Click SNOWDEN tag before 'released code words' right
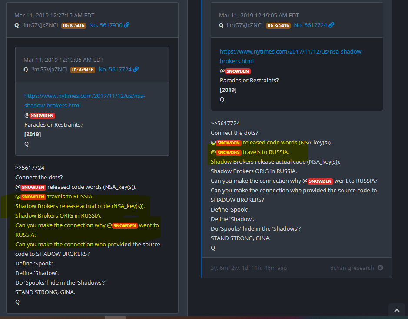The height and width of the screenshot is (319, 408). click(229, 143)
